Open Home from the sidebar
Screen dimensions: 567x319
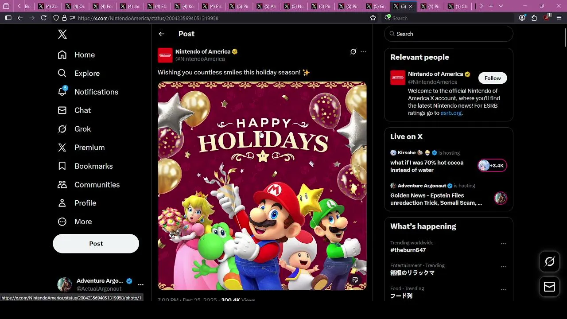76,55
